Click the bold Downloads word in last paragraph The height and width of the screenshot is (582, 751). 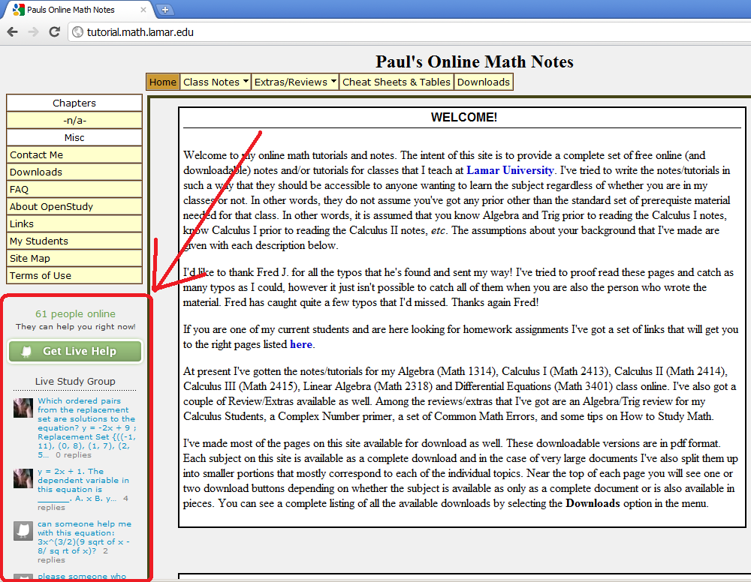click(593, 503)
